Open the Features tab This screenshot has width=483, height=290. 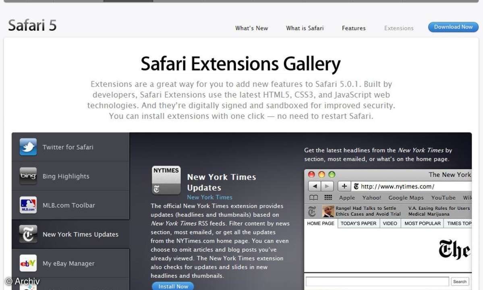click(x=354, y=28)
